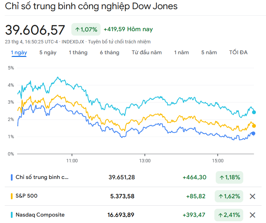Open the "1 năm" chart range
Viewport: 266px width, 223px height.
pyautogui.click(x=181, y=53)
